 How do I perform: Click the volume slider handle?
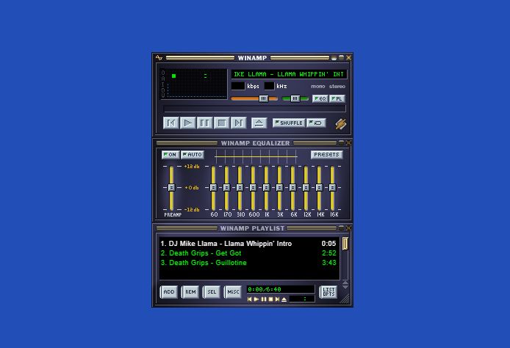[x=264, y=98]
